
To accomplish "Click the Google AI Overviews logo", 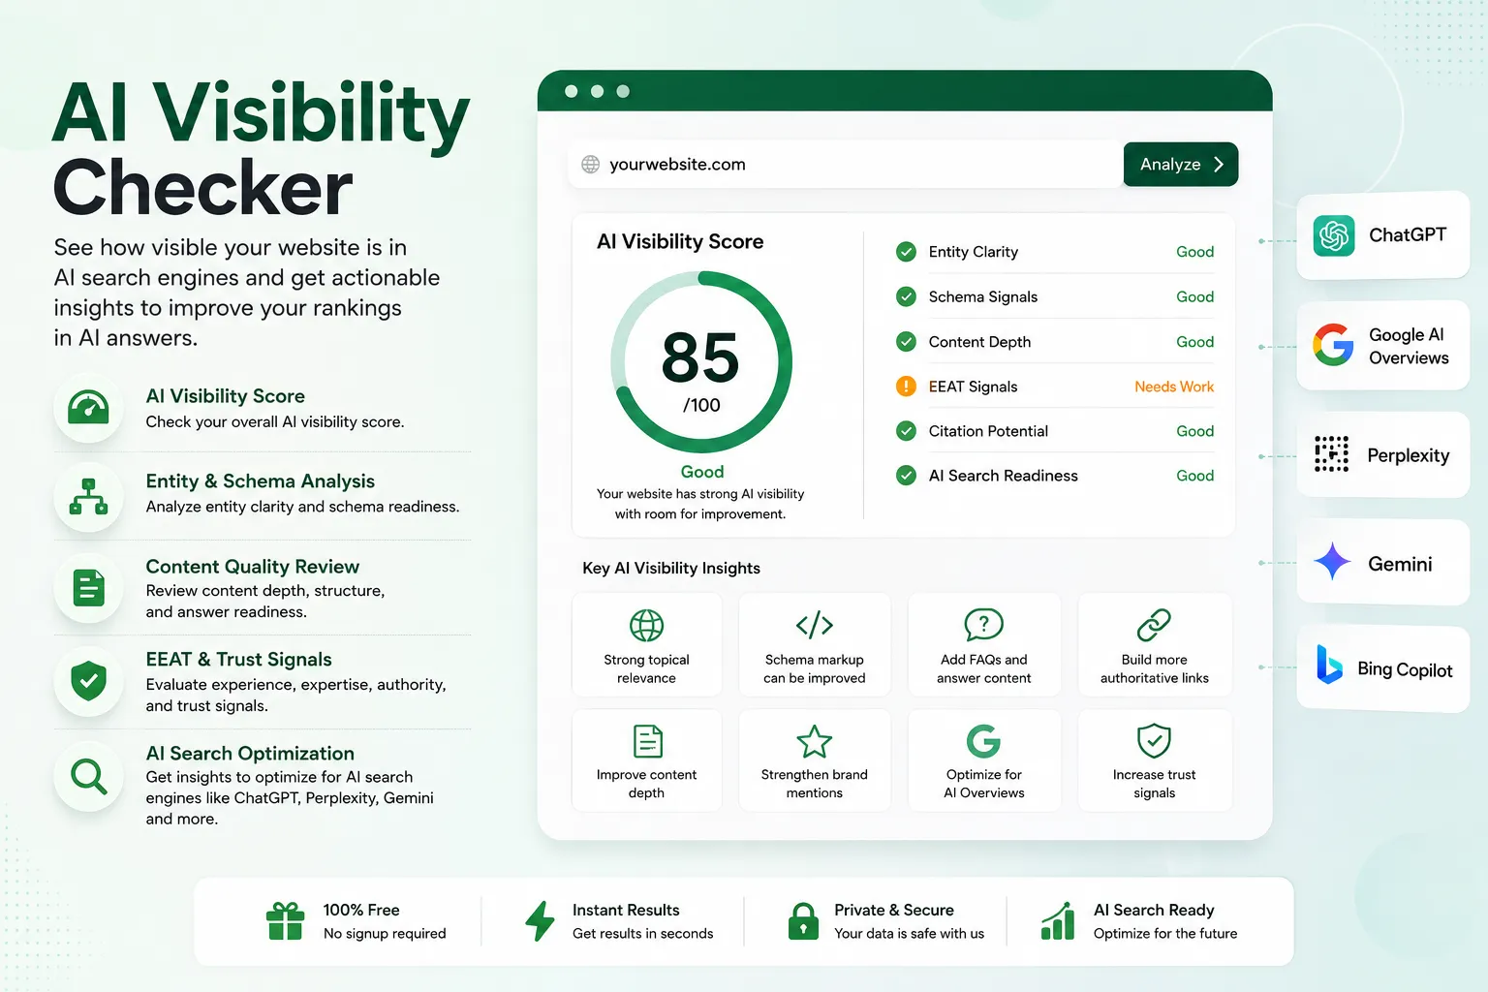I will click(1333, 345).
